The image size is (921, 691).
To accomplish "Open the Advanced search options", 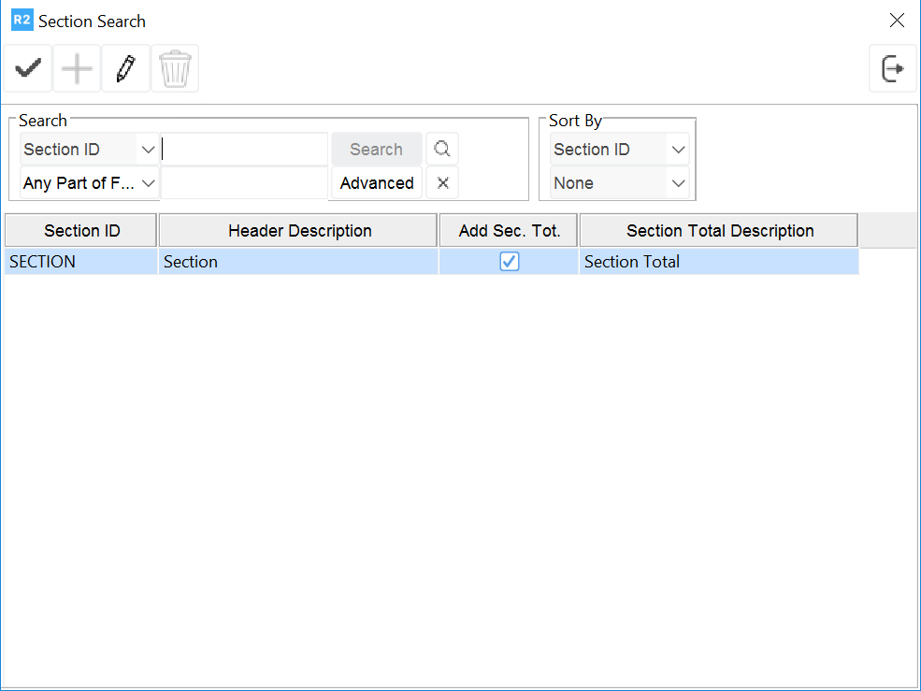I will point(377,183).
